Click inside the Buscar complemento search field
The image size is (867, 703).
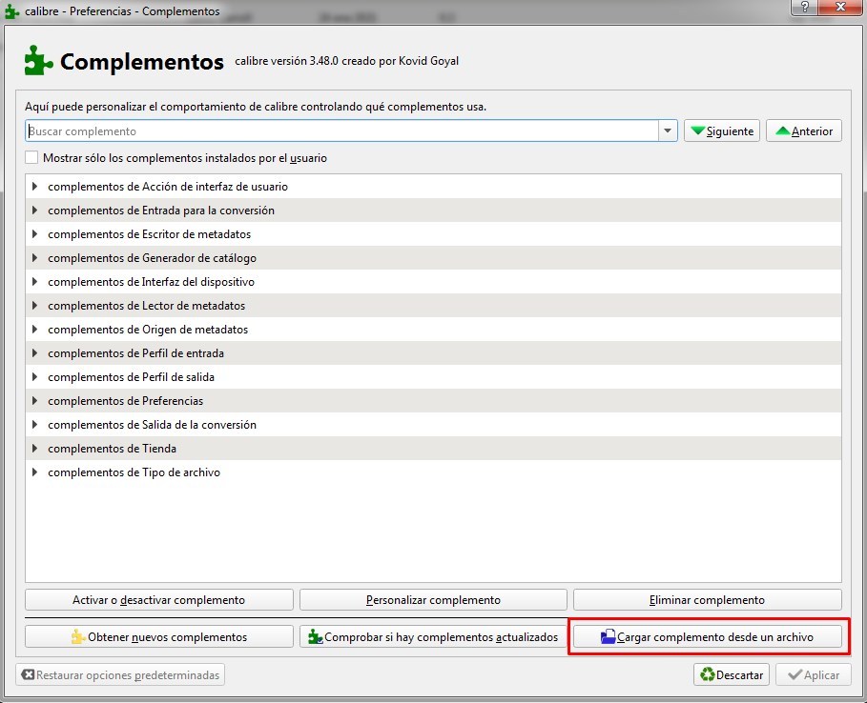[334, 131]
